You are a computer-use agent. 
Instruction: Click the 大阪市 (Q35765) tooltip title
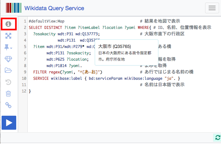(x=114, y=46)
